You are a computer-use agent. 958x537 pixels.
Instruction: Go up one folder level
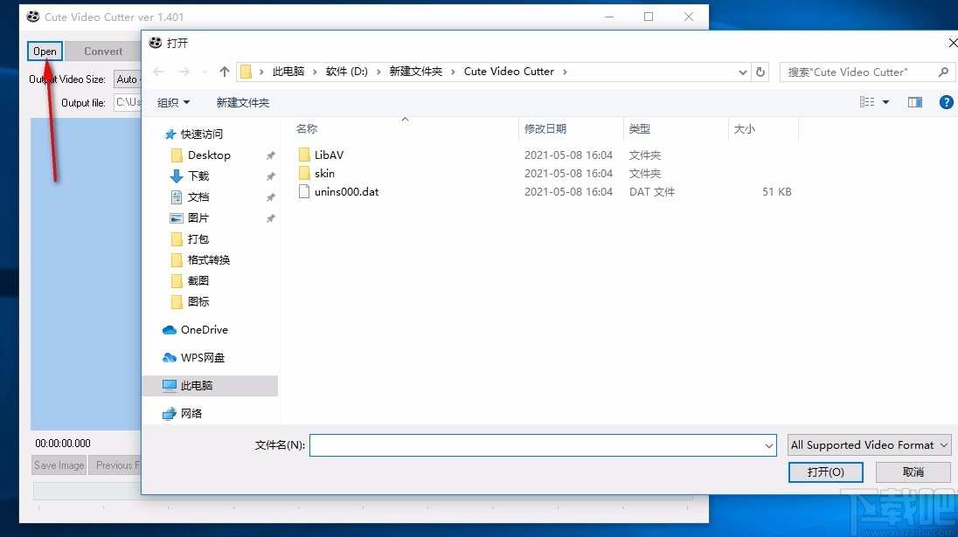tap(225, 72)
